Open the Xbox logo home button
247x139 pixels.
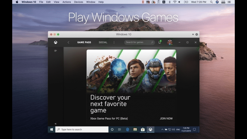[55, 42]
